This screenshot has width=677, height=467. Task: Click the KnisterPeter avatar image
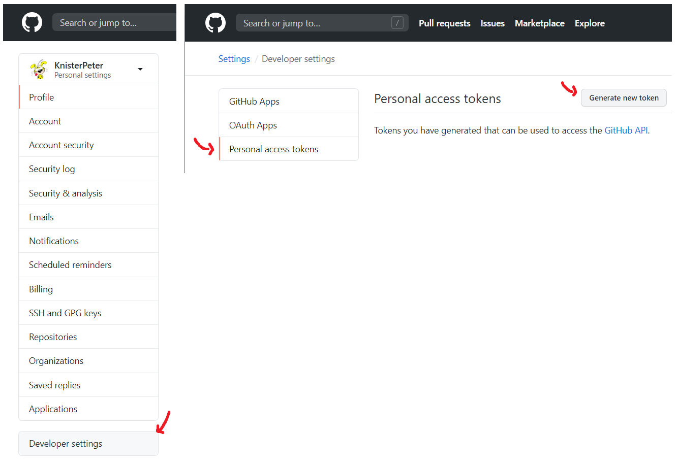[x=39, y=70]
